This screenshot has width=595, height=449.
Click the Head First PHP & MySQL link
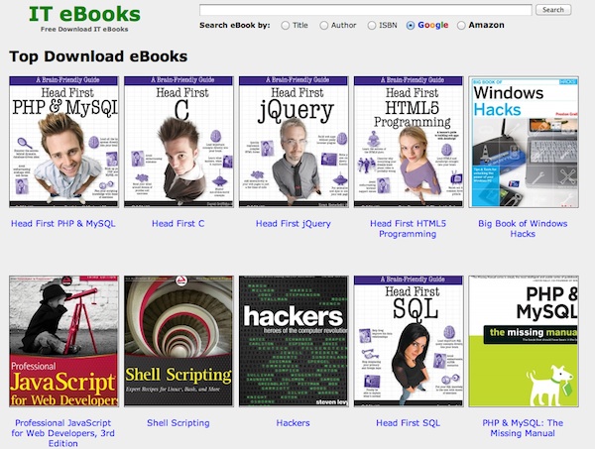[x=63, y=224]
